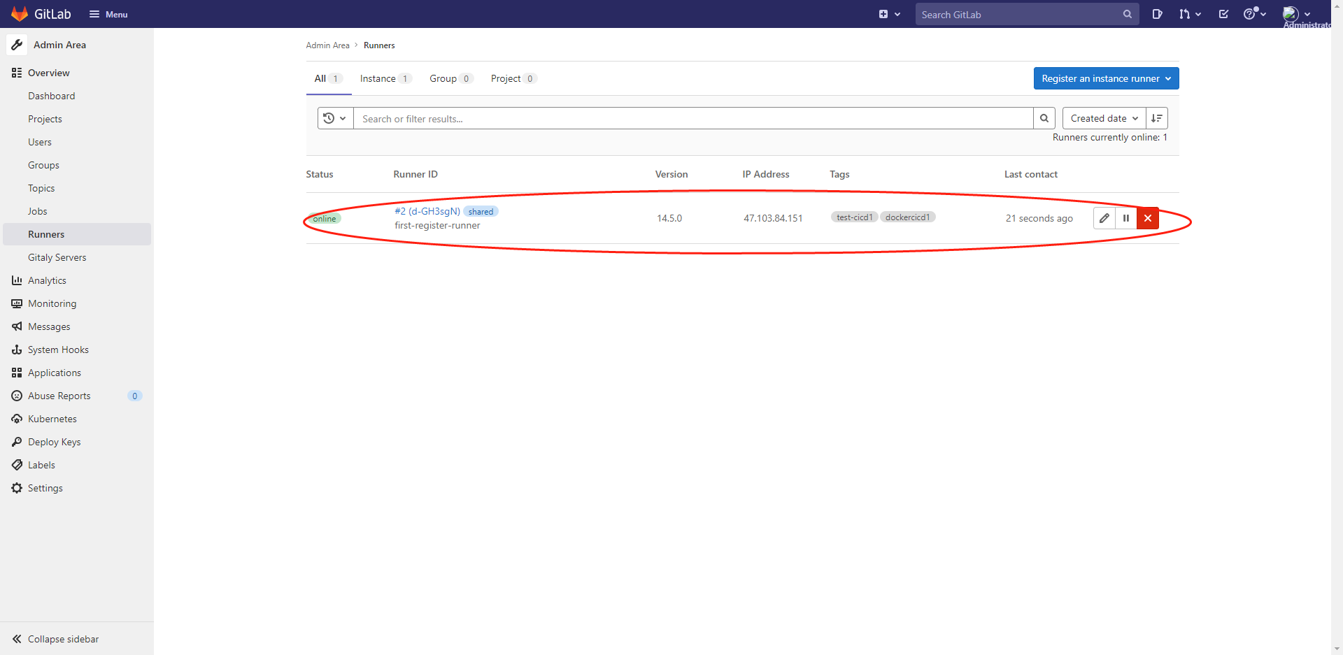Screen dimensions: 1343x655
Task: Click the Settings gear icon
Action: coord(17,488)
